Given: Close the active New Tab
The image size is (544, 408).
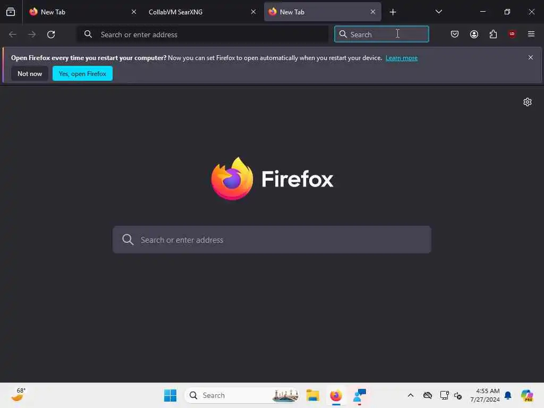Looking at the screenshot, I should tap(372, 12).
